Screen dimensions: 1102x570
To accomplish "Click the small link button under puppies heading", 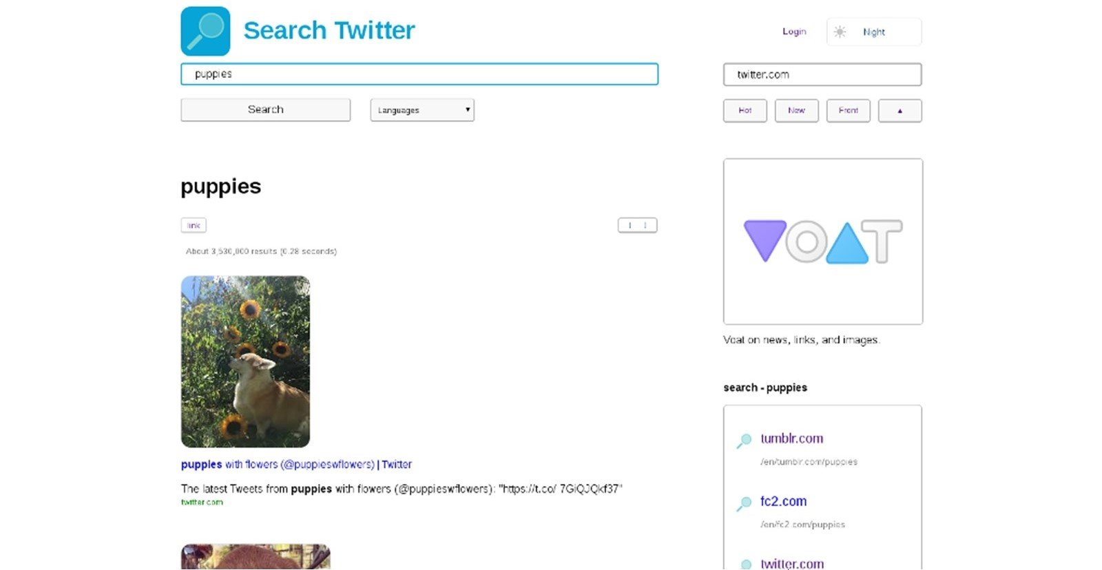I will point(194,225).
